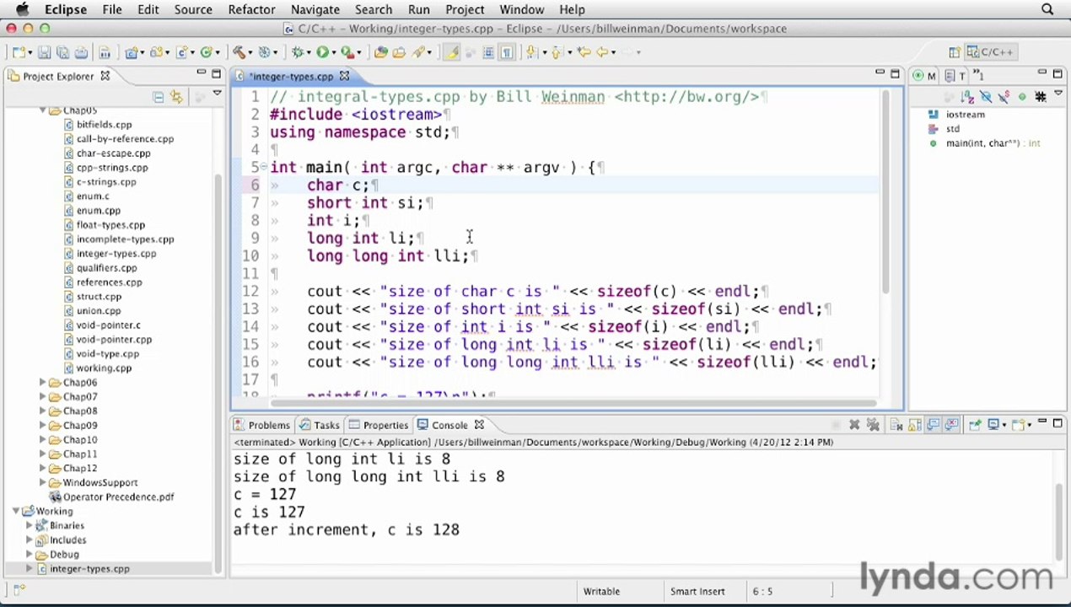
Task: Collapse the Chap05 folder
Action: pos(43,110)
